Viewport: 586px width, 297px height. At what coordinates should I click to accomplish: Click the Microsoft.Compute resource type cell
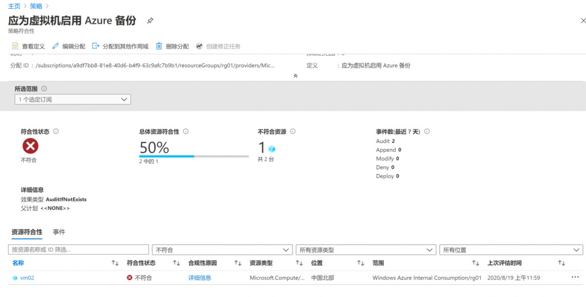pos(277,278)
